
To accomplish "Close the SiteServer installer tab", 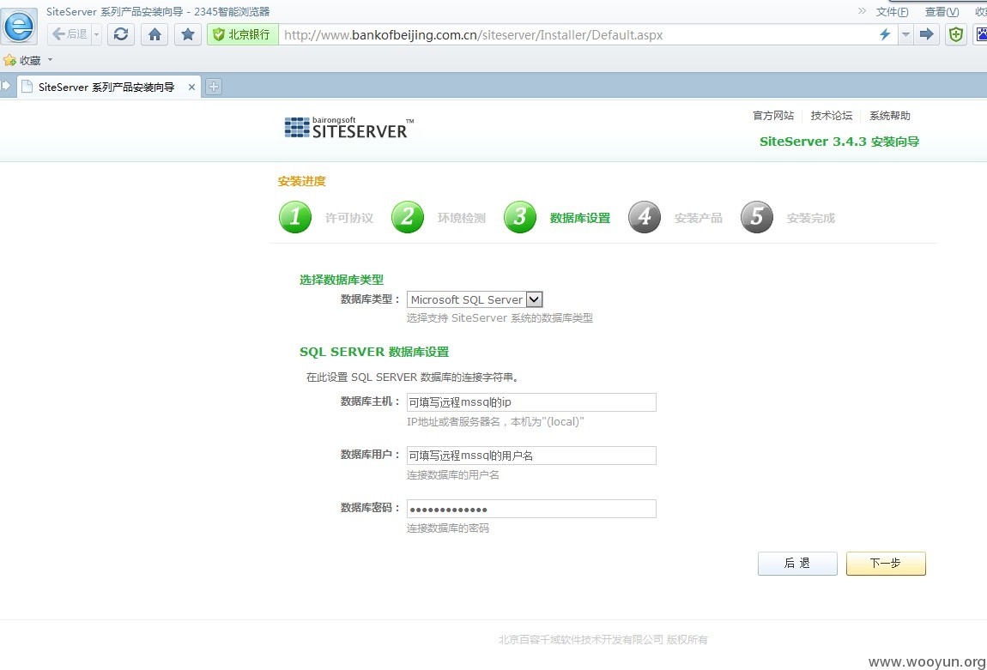I will coord(191,87).
